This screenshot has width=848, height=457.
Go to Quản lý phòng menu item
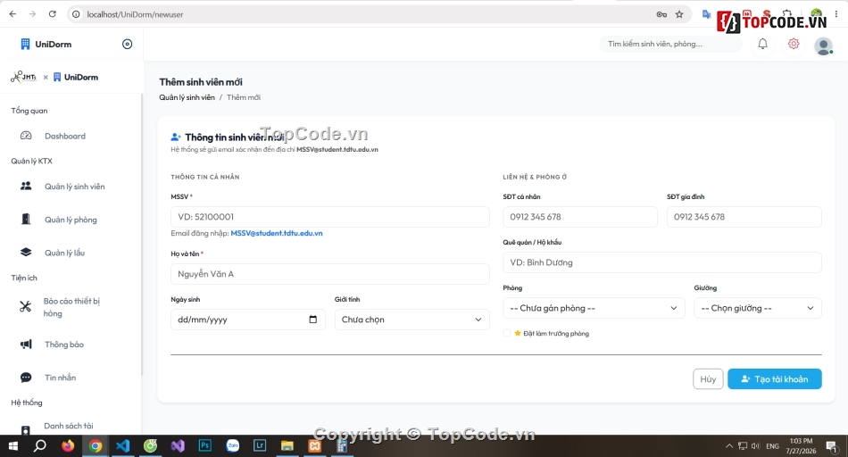point(71,220)
